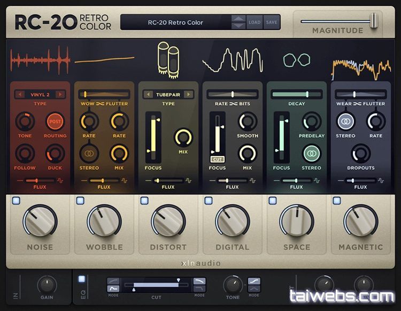Image resolution: width=401 pixels, height=311 pixels.
Task: Click the Dropouts knob in Magnetic module
Action: click(361, 154)
